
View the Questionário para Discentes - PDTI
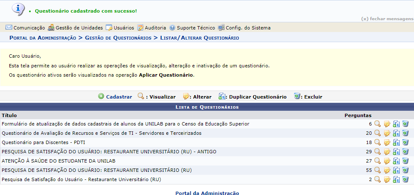click(x=377, y=142)
